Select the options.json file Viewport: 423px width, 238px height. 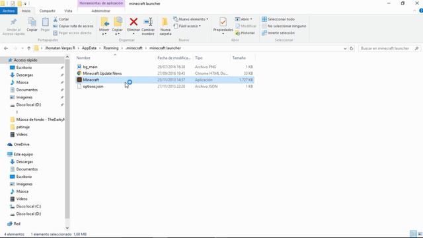tap(93, 87)
